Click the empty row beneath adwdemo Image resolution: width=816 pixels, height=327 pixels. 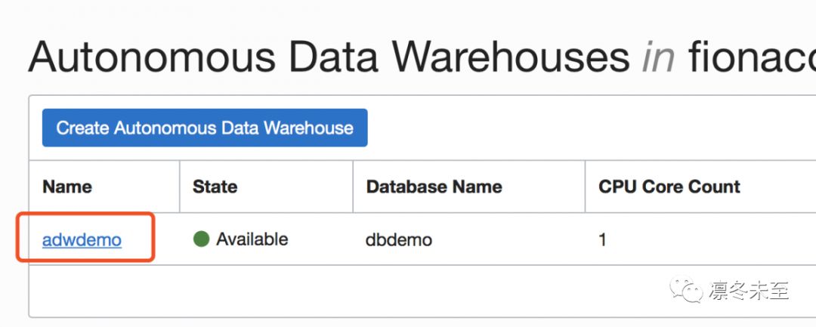pyautogui.click(x=340, y=291)
